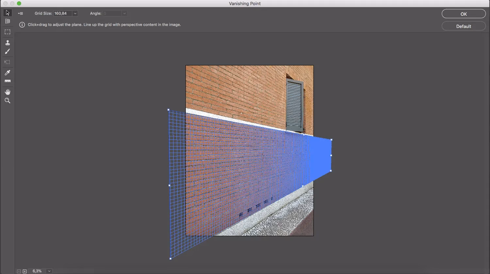Select the Zoom tool
Screen dimensions: 490x274
(8, 101)
